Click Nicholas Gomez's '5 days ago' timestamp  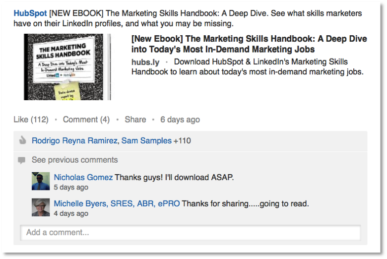pyautogui.click(x=71, y=188)
